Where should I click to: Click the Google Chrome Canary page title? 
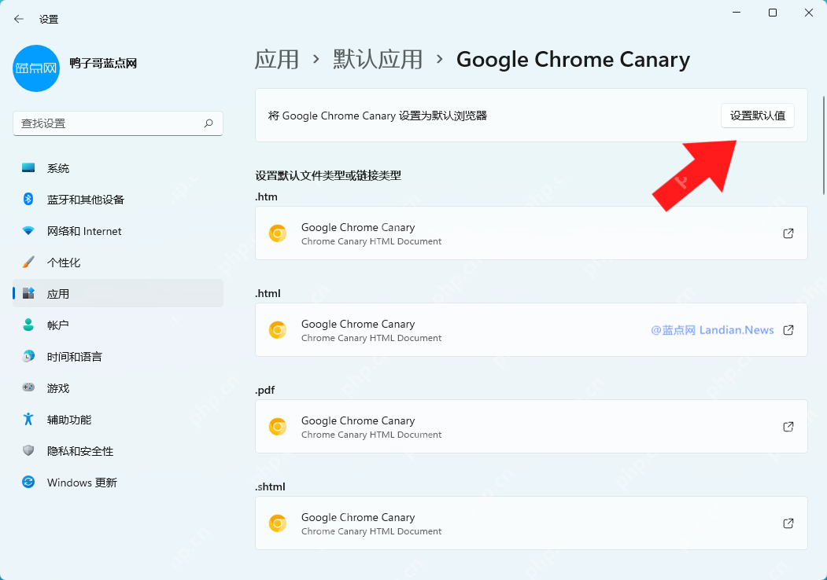(x=573, y=60)
